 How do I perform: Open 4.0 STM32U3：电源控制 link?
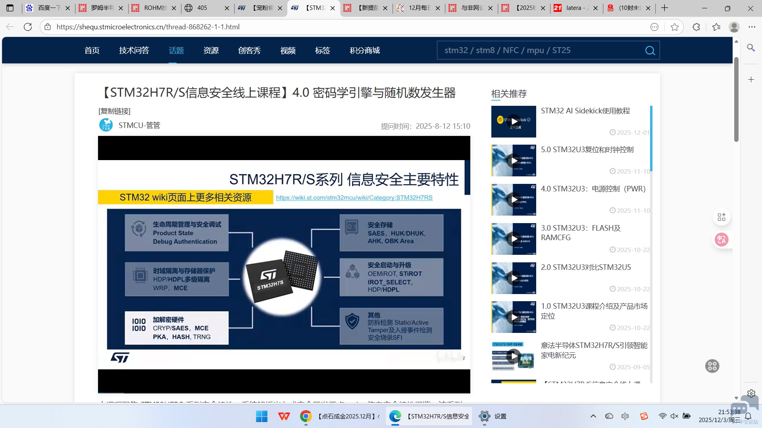[593, 189]
